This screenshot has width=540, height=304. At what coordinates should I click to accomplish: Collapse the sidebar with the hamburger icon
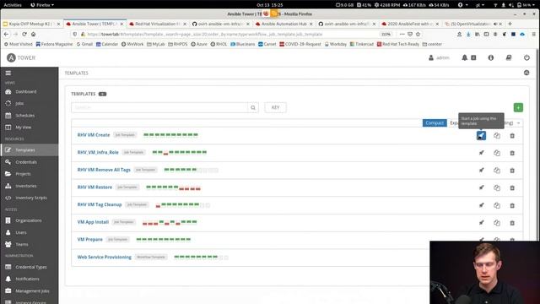click(8, 73)
